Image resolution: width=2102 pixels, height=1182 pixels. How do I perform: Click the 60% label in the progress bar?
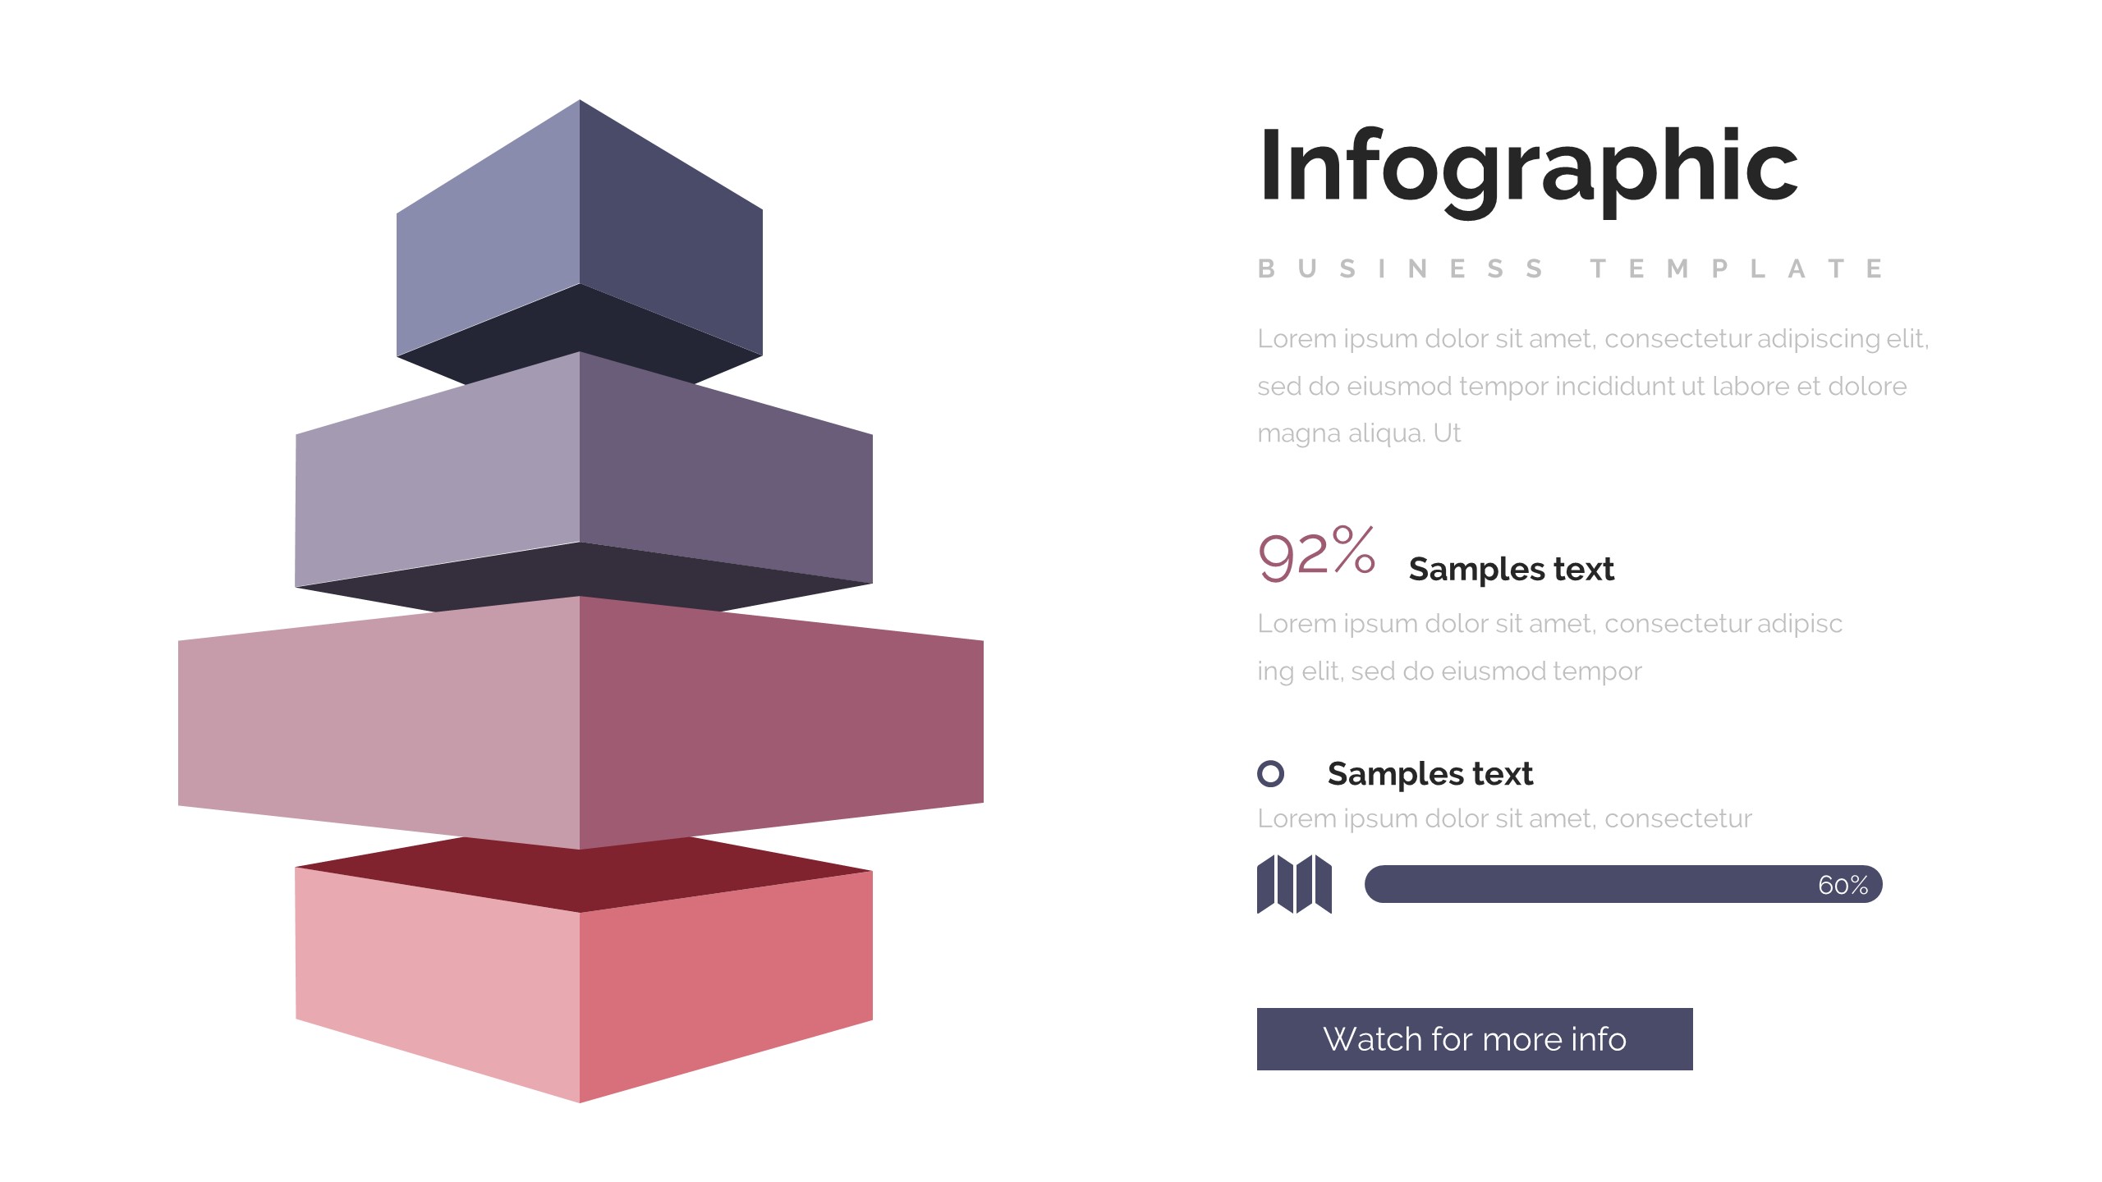click(1843, 885)
